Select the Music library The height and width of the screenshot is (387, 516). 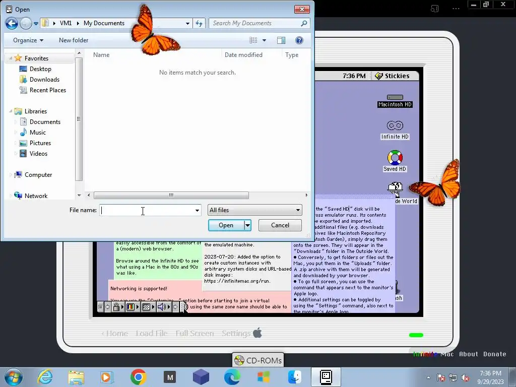37,133
